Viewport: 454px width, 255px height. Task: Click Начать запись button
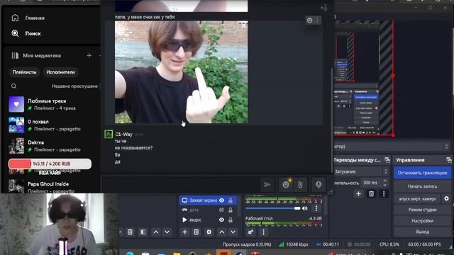(x=422, y=186)
